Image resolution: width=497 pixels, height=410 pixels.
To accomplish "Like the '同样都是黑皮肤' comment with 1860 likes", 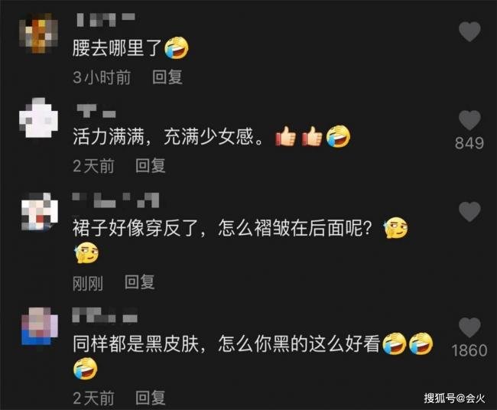I will [469, 327].
